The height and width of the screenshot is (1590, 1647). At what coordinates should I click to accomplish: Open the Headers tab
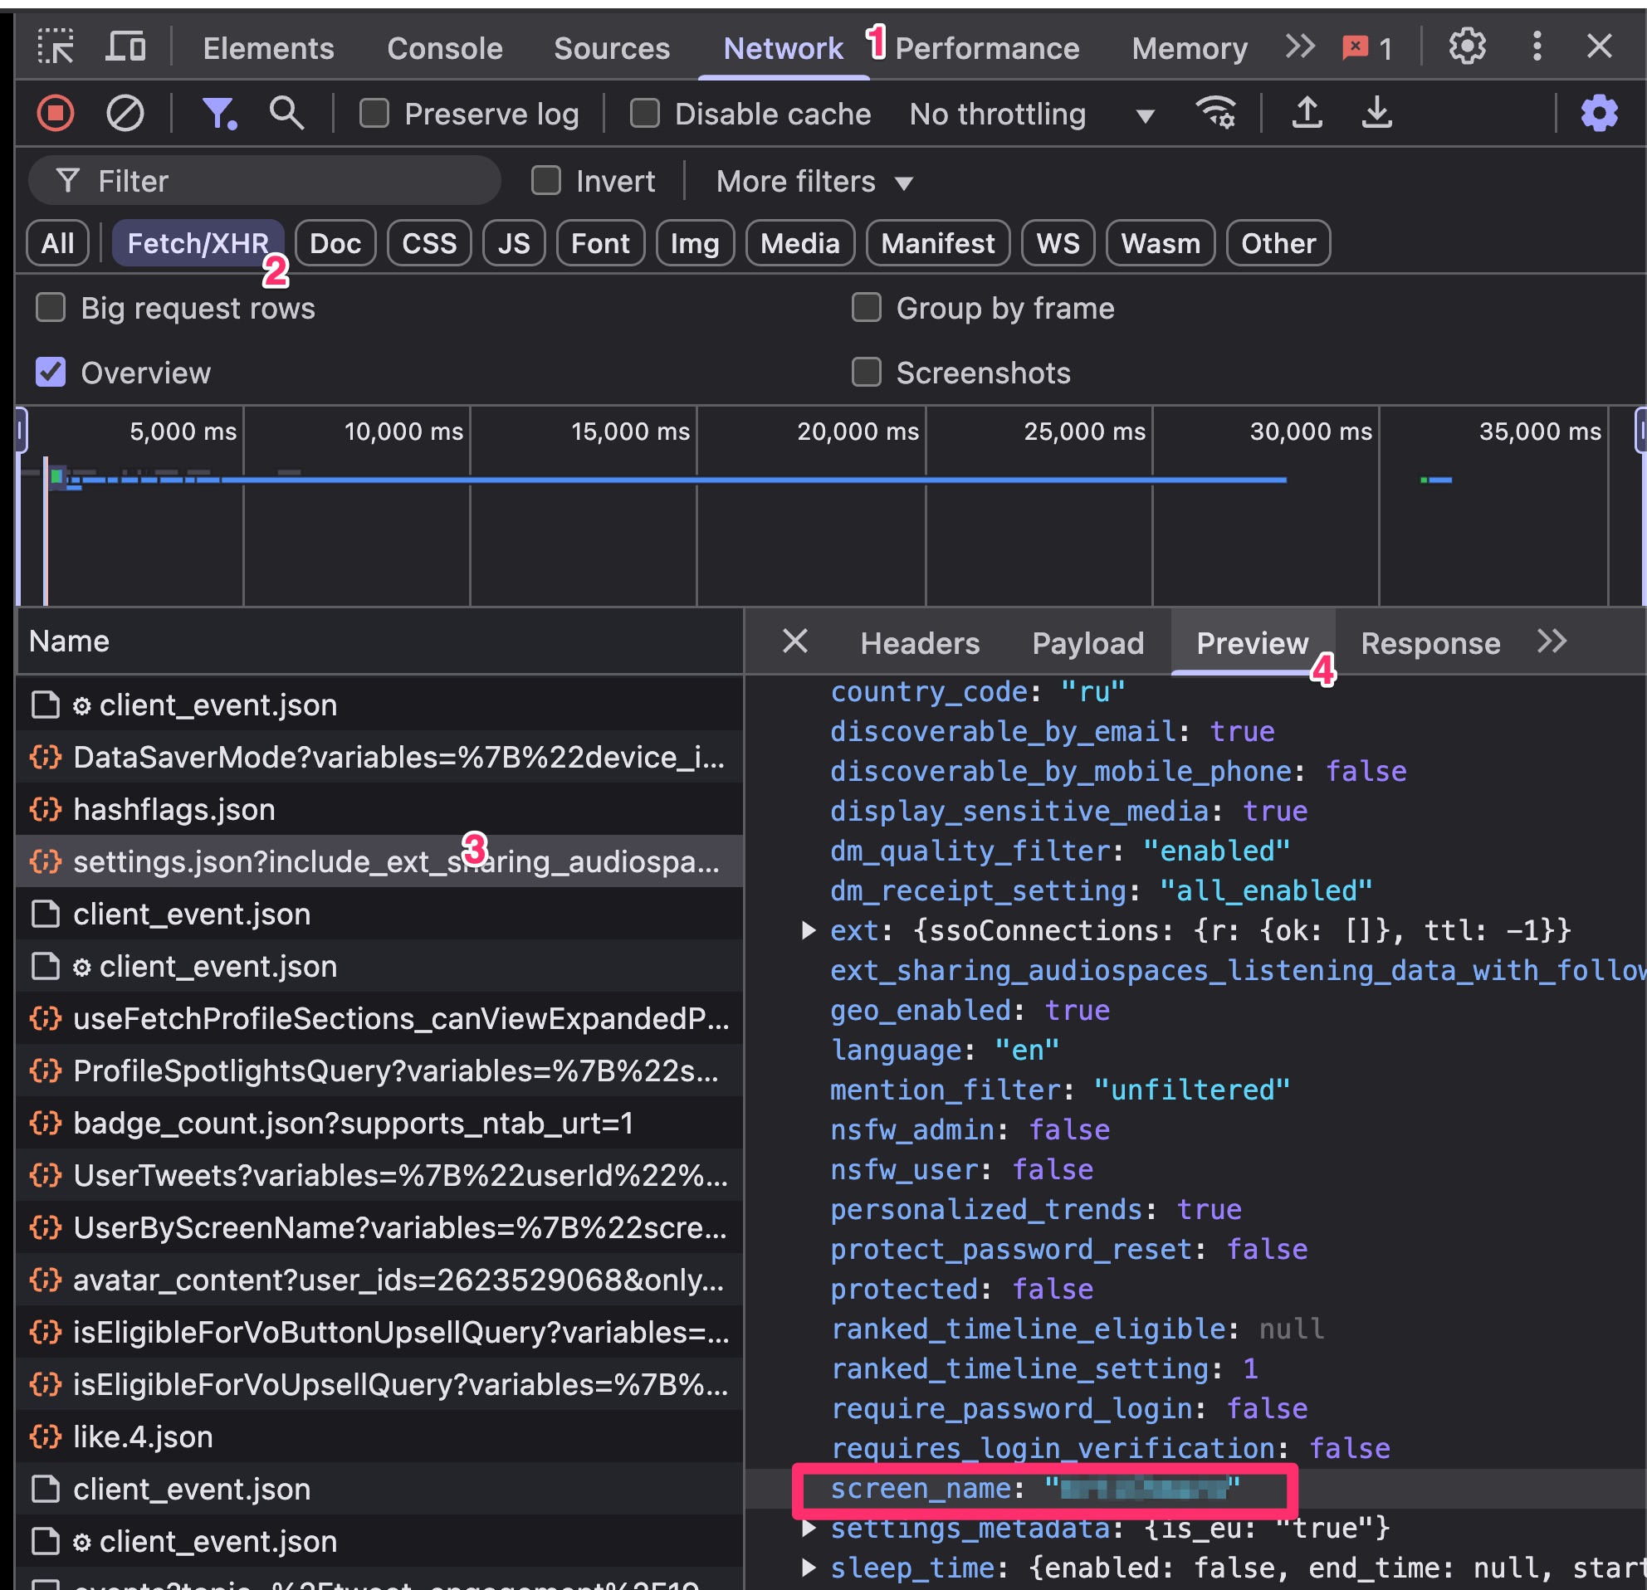click(919, 643)
